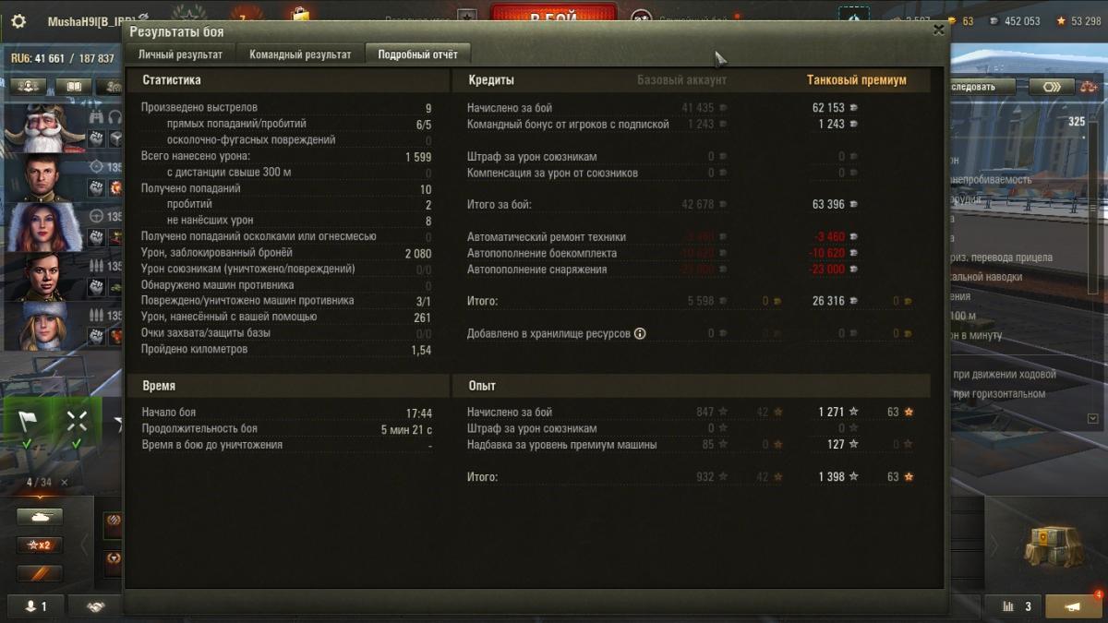Select the Подробный отчёт tab
The height and width of the screenshot is (623, 1108).
tap(417, 54)
